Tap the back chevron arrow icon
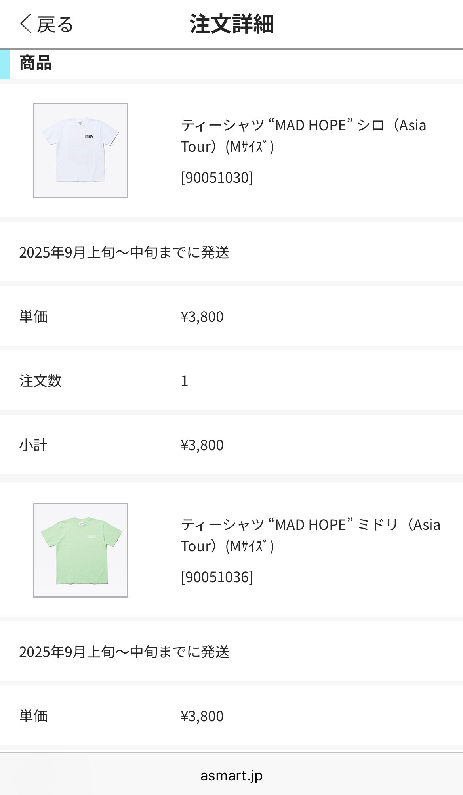This screenshot has width=463, height=795. [x=25, y=24]
